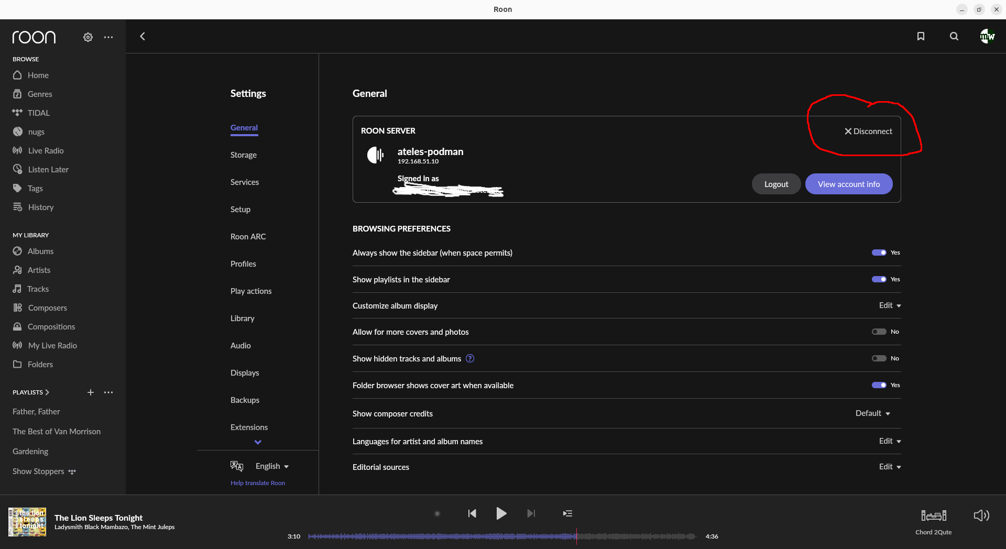
Task: Open Languages for artist and album names Edit
Action: (x=890, y=441)
